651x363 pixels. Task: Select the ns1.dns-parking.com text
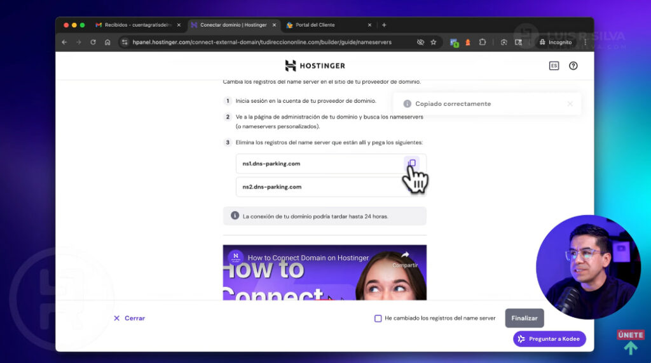coord(271,164)
